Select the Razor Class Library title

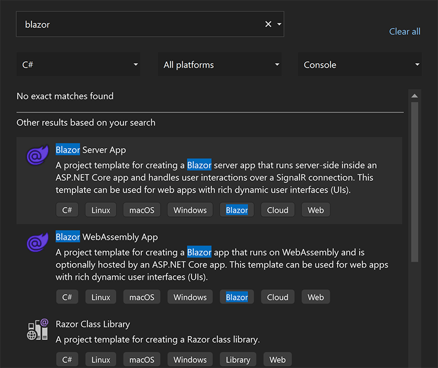(93, 324)
